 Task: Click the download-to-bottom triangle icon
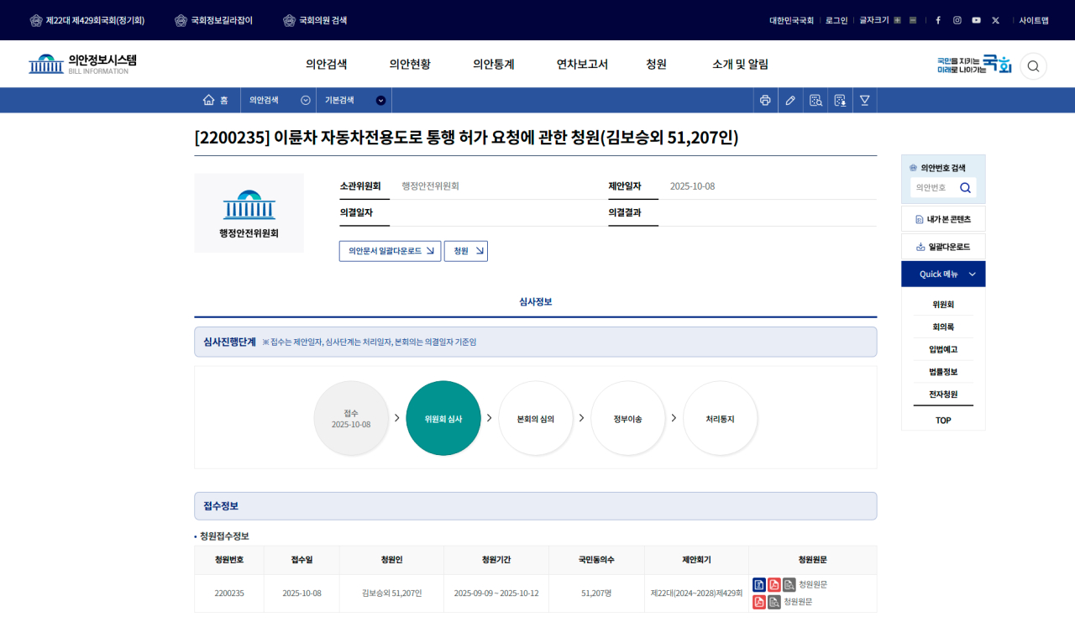(864, 101)
